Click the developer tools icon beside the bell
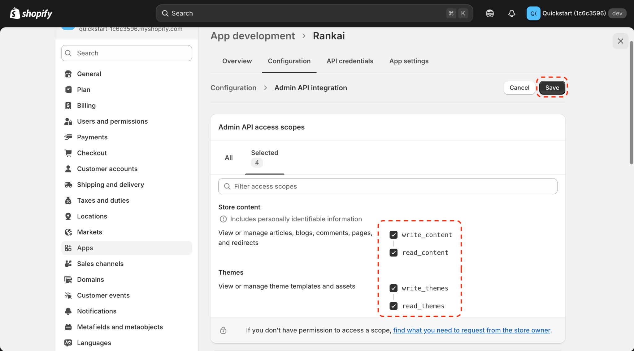The image size is (634, 351). click(x=489, y=13)
